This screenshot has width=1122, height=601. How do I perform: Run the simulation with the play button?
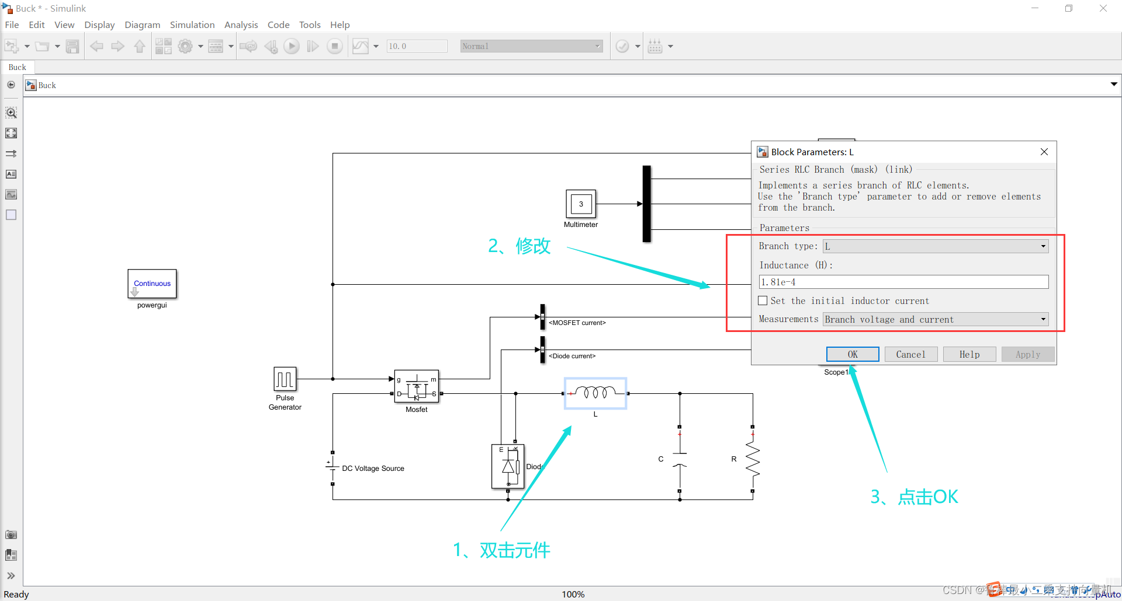point(292,46)
